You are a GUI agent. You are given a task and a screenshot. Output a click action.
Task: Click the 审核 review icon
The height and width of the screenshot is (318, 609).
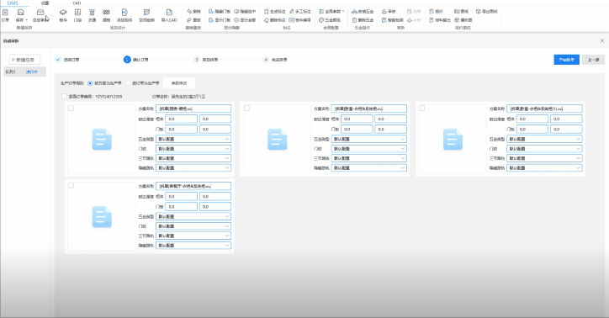[x=389, y=12]
